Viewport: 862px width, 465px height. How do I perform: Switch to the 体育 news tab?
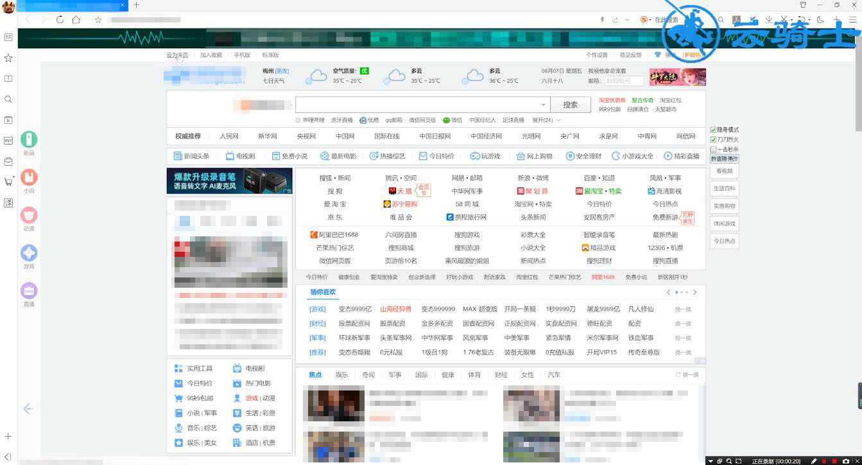(474, 374)
